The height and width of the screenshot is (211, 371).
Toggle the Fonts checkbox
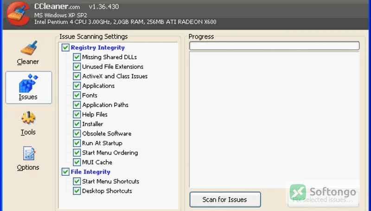[x=77, y=95]
